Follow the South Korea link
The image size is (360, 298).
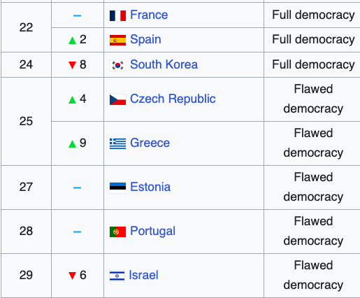pyautogui.click(x=164, y=64)
